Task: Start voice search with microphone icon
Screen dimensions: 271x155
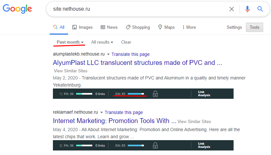Action: [247, 9]
